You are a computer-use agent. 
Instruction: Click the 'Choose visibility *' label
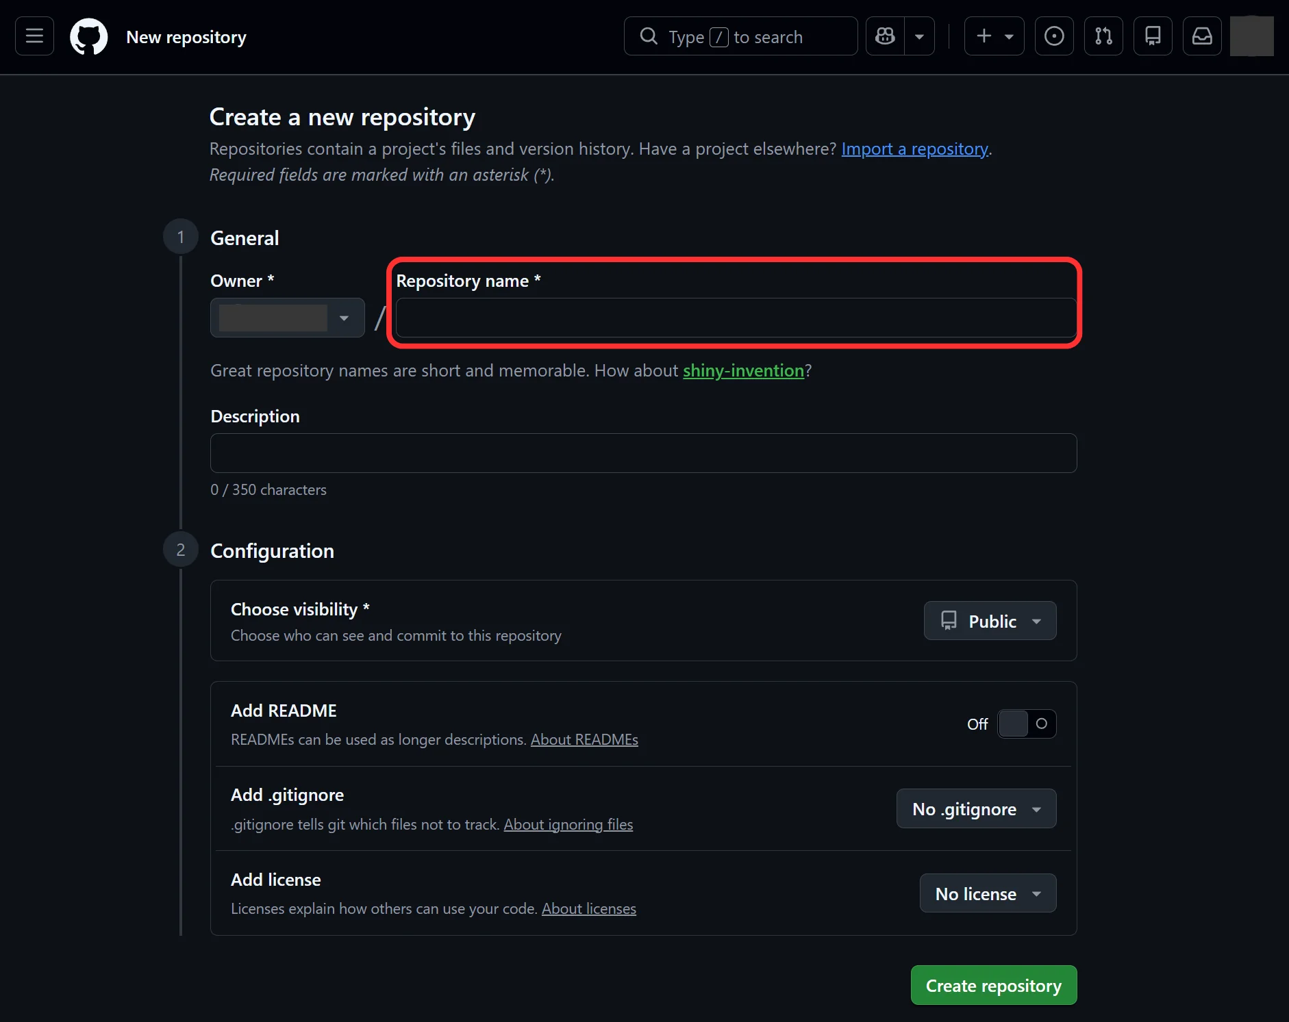click(x=300, y=609)
